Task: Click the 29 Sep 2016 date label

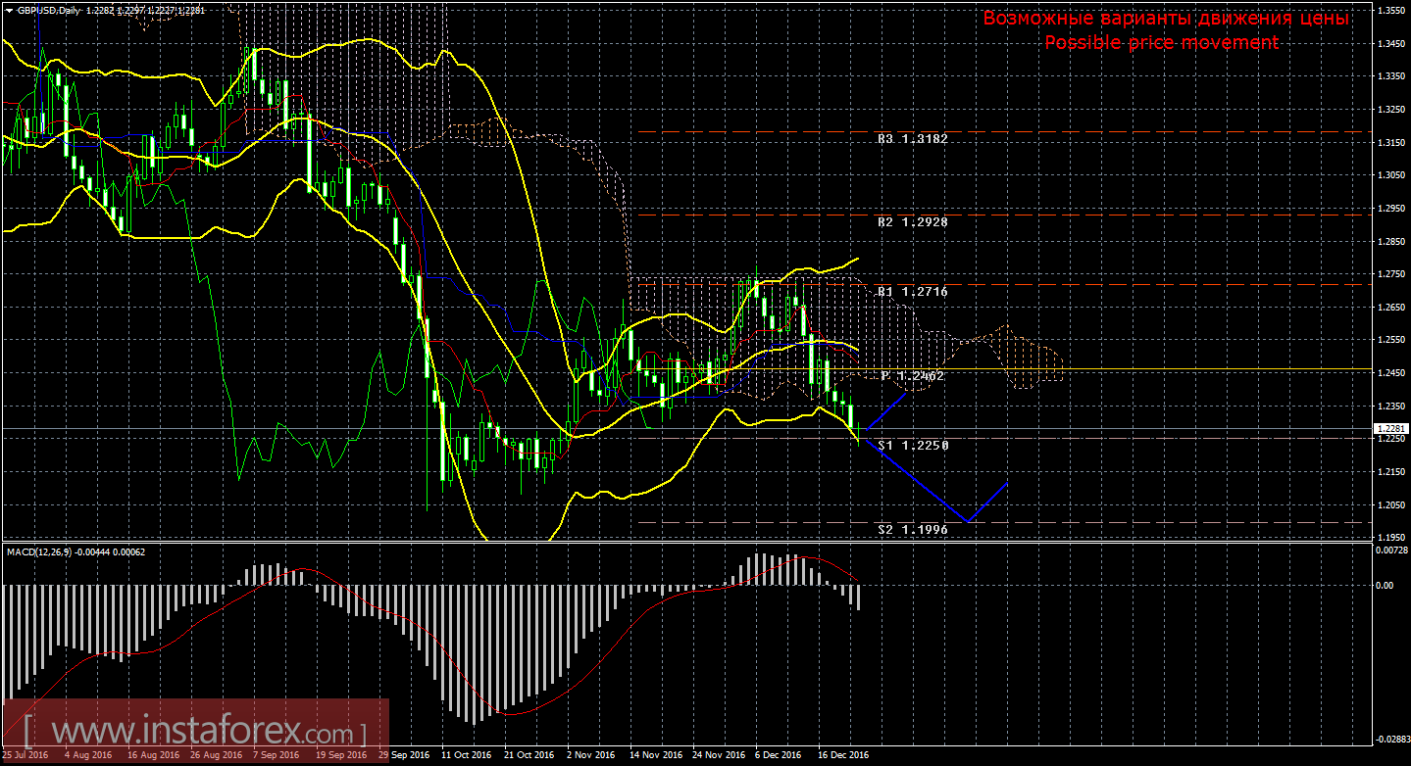Action: (404, 756)
